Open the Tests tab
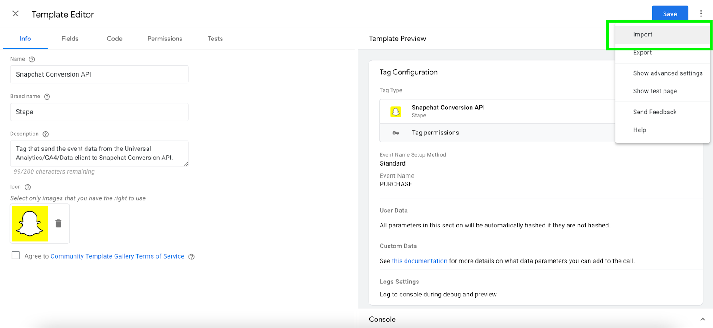This screenshot has height=328, width=713. pyautogui.click(x=215, y=39)
